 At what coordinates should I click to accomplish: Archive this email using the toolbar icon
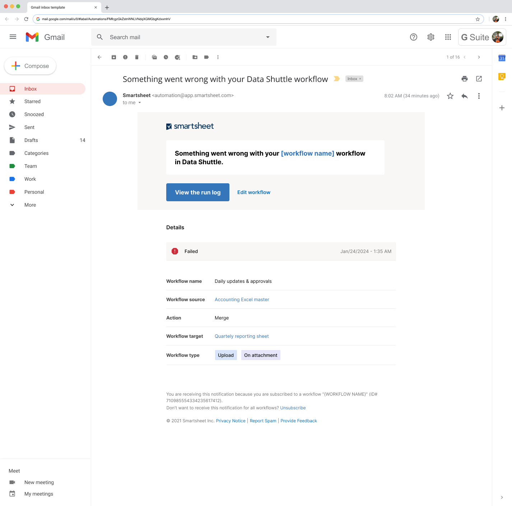pos(114,57)
